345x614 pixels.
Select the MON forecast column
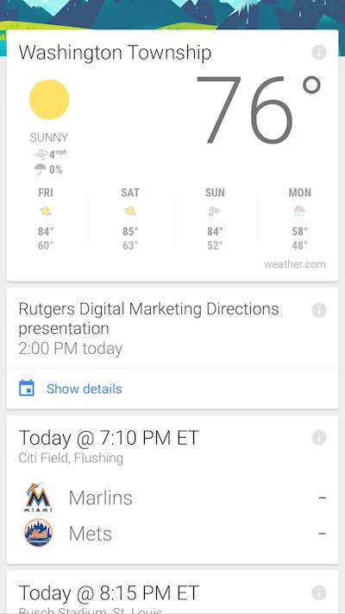(299, 221)
